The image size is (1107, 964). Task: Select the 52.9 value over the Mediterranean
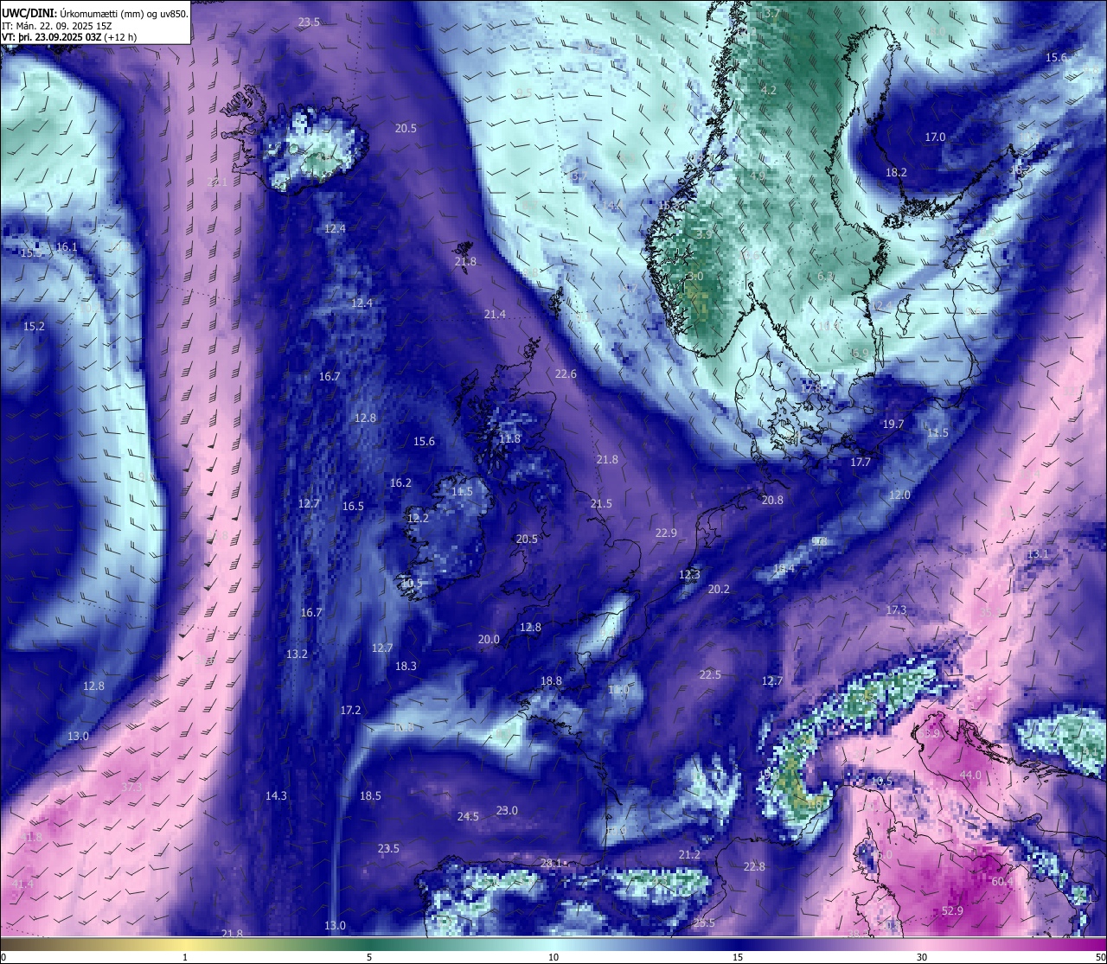click(x=952, y=911)
